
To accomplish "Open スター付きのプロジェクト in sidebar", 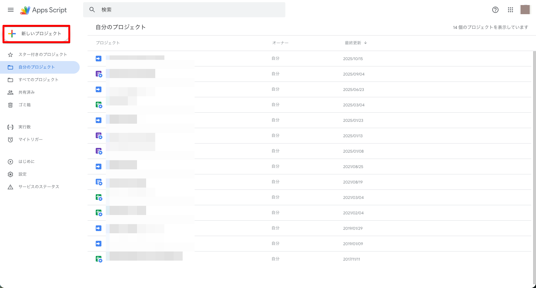I will [x=43, y=54].
